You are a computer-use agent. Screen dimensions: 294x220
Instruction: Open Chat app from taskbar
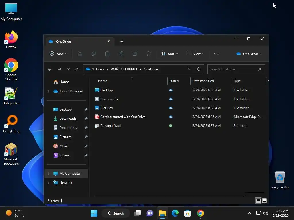(x=150, y=213)
